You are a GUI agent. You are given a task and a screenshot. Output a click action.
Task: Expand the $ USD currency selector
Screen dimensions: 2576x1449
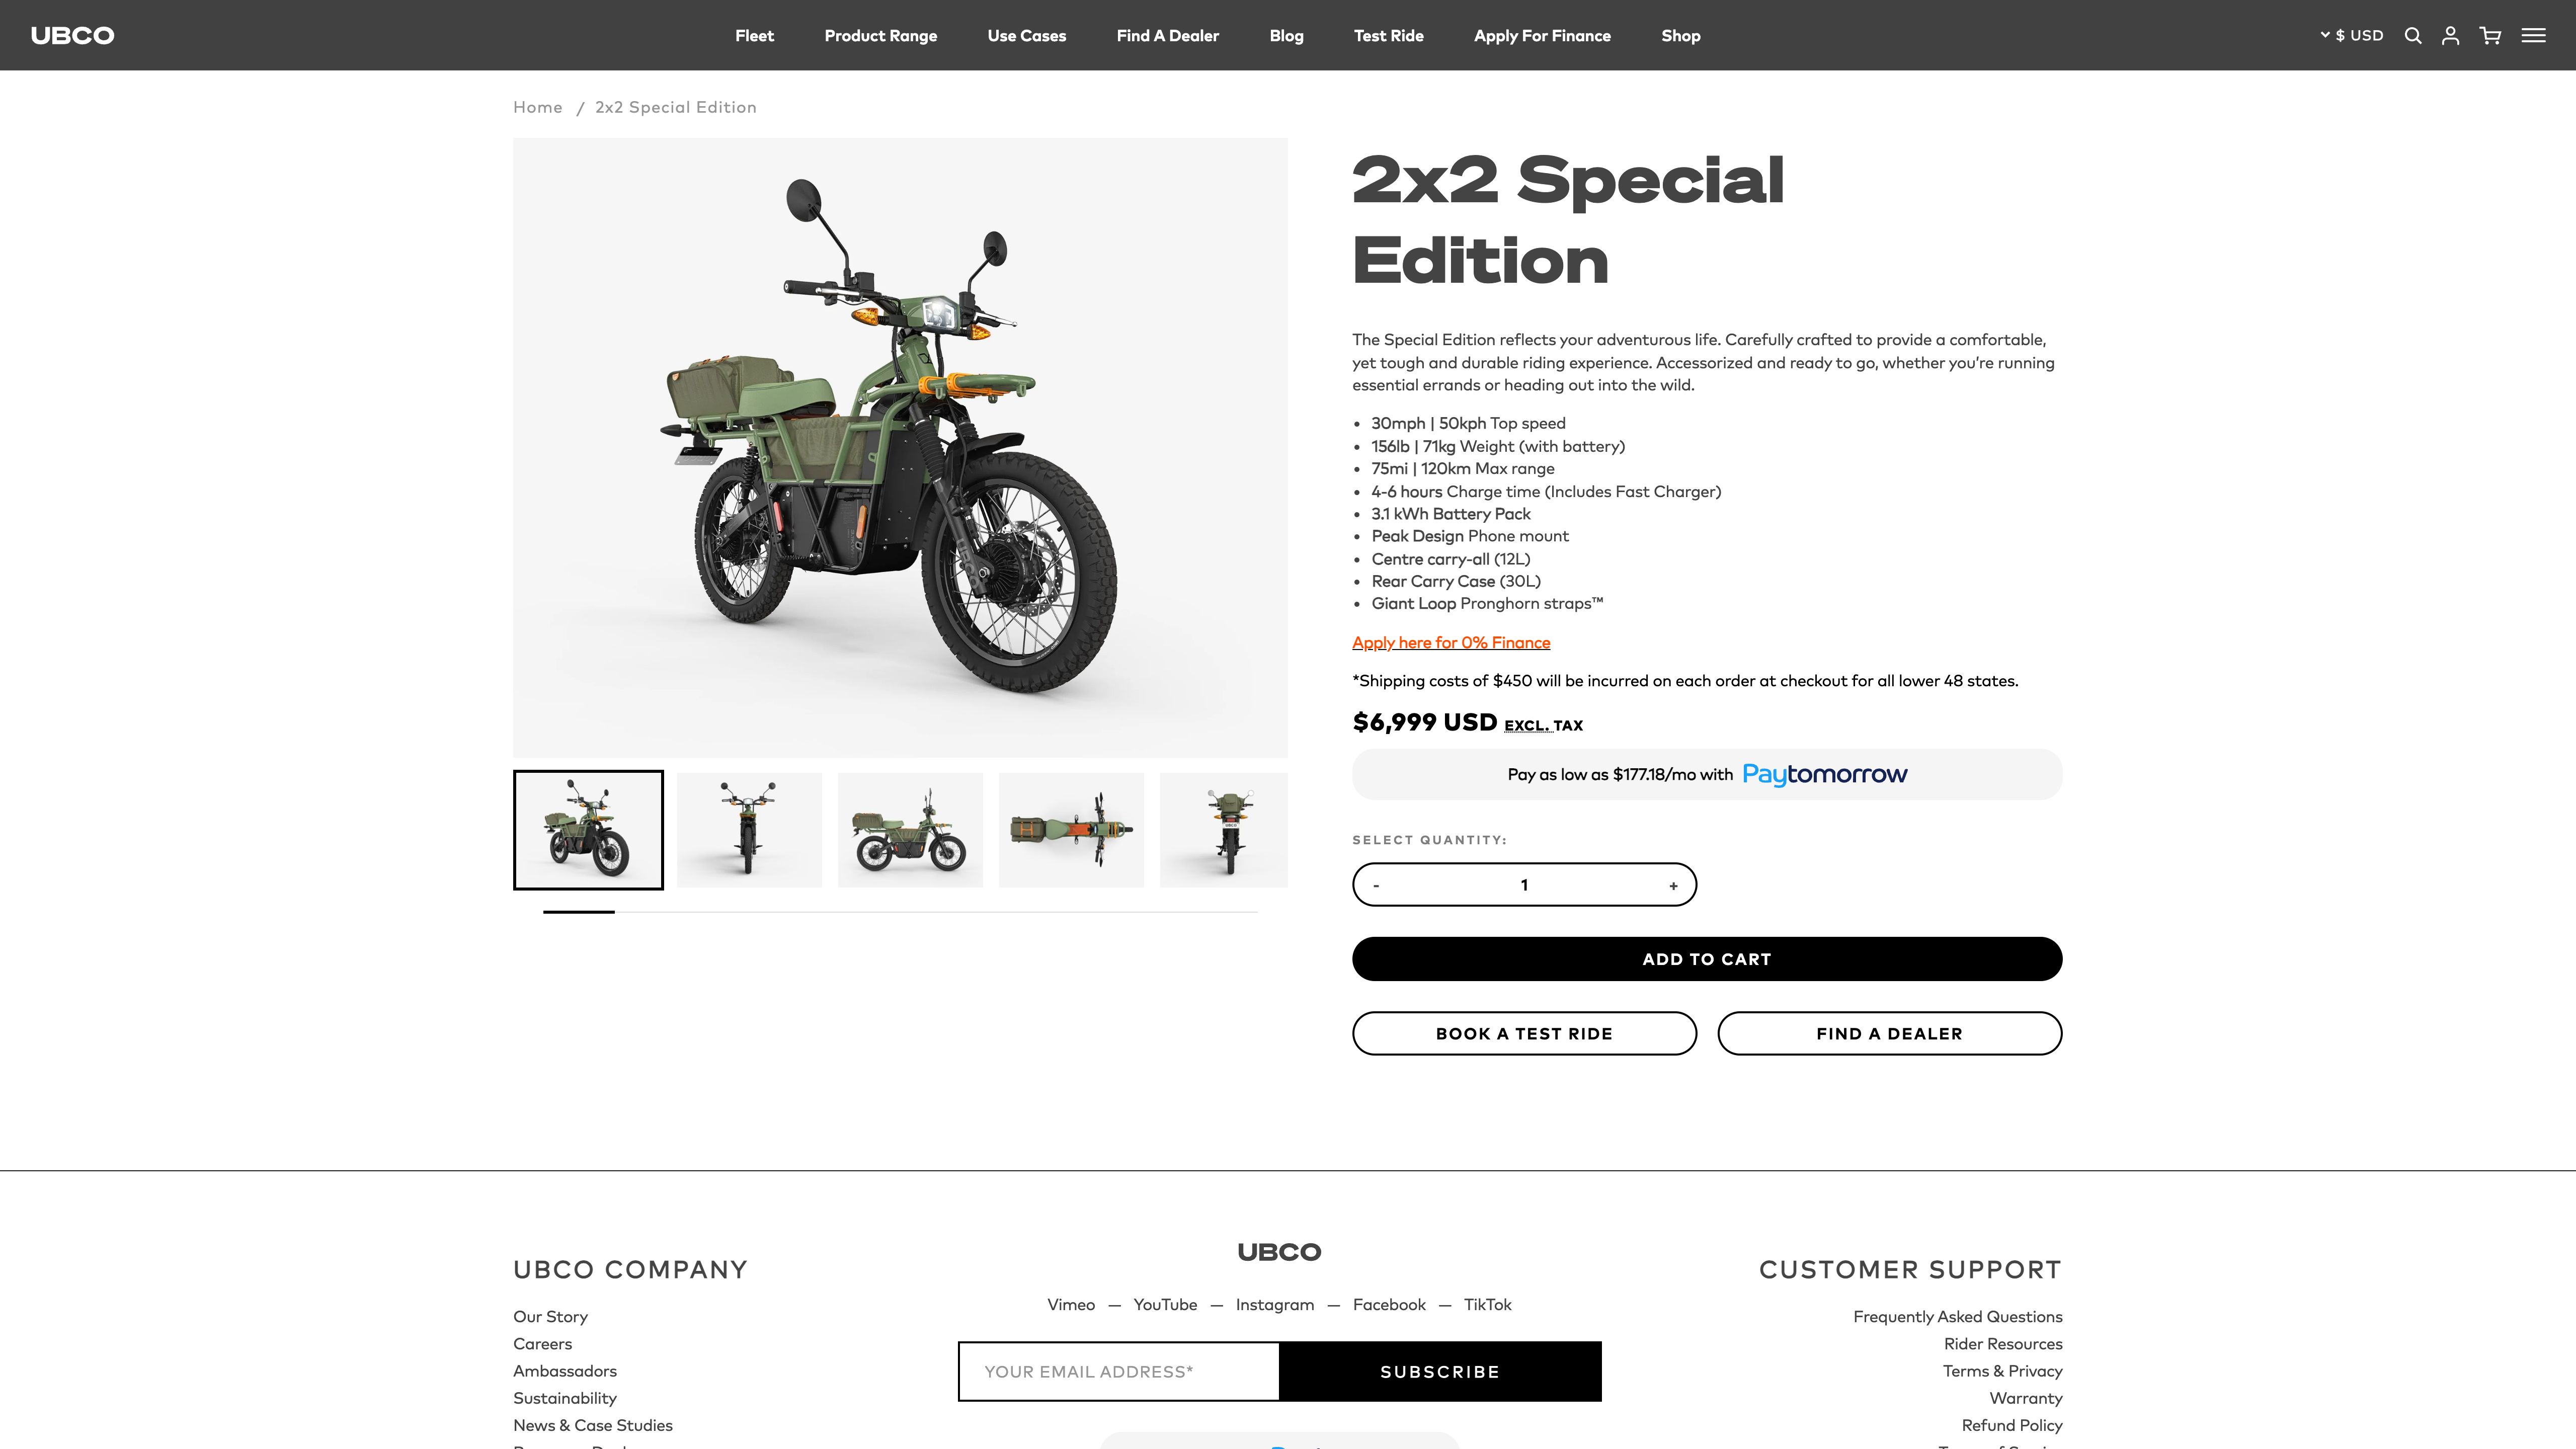pyautogui.click(x=2351, y=35)
